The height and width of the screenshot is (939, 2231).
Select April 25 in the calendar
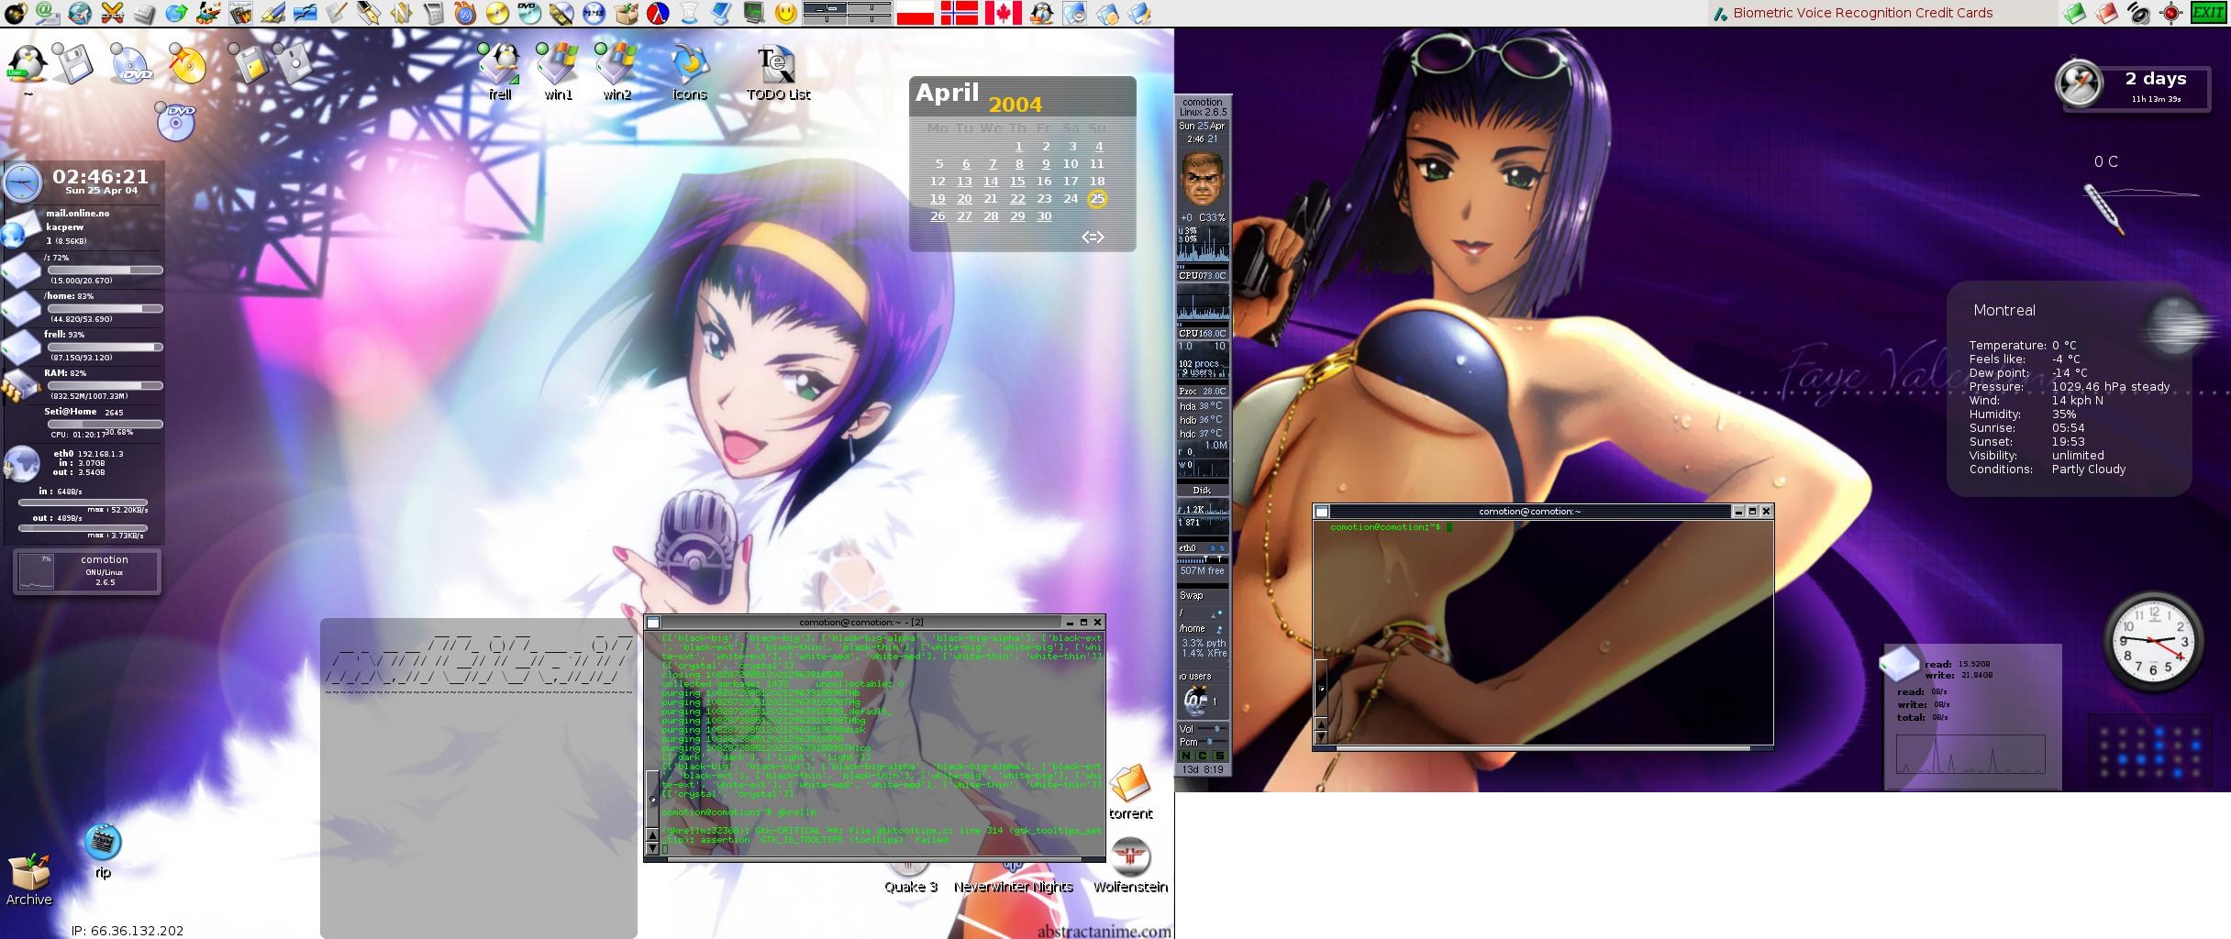pyautogui.click(x=1097, y=199)
